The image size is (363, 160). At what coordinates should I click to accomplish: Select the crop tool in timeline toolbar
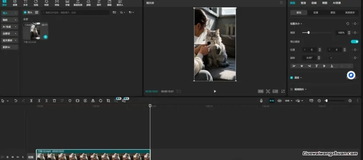coord(108,101)
